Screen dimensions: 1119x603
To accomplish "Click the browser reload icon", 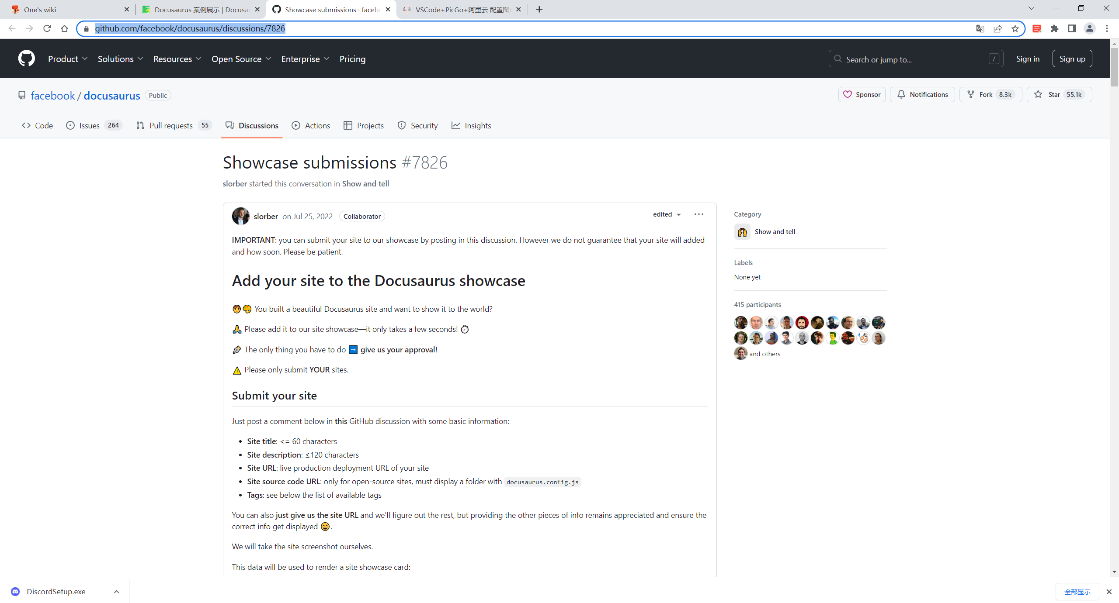I will (x=47, y=28).
